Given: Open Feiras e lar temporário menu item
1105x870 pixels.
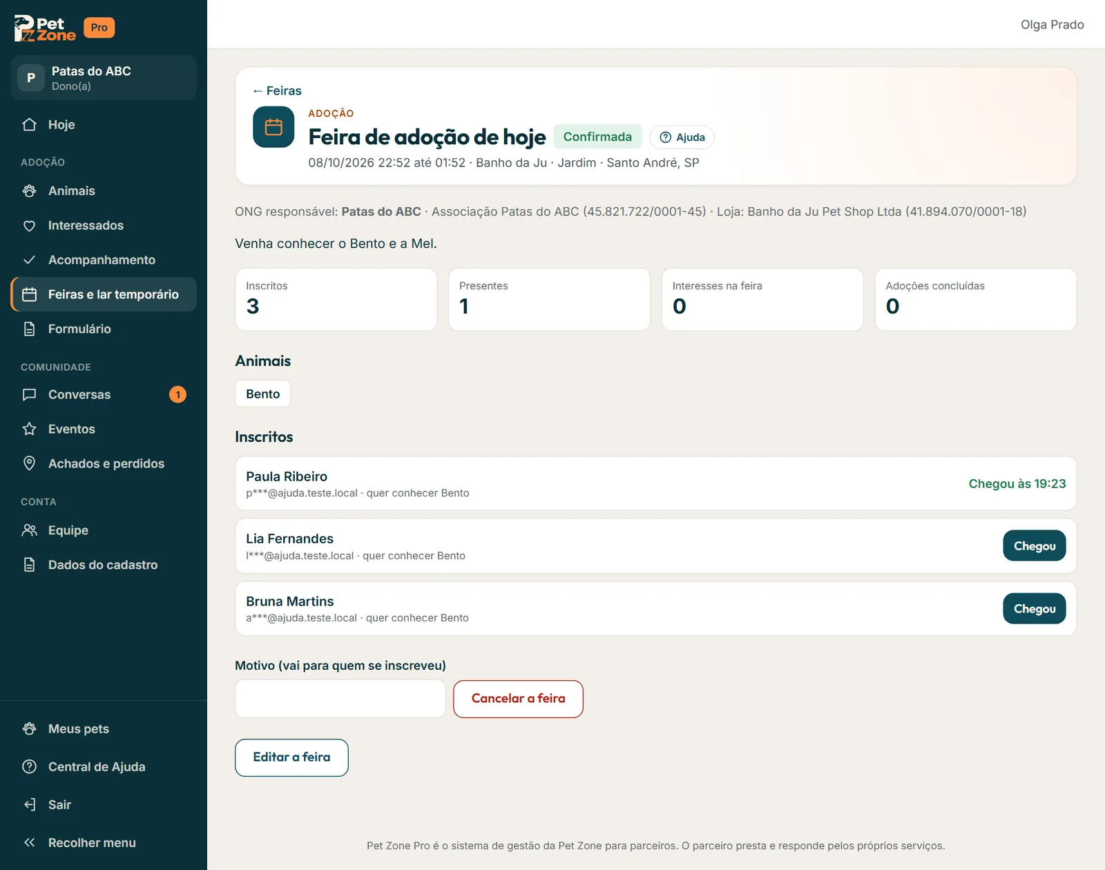Looking at the screenshot, I should pos(104,294).
